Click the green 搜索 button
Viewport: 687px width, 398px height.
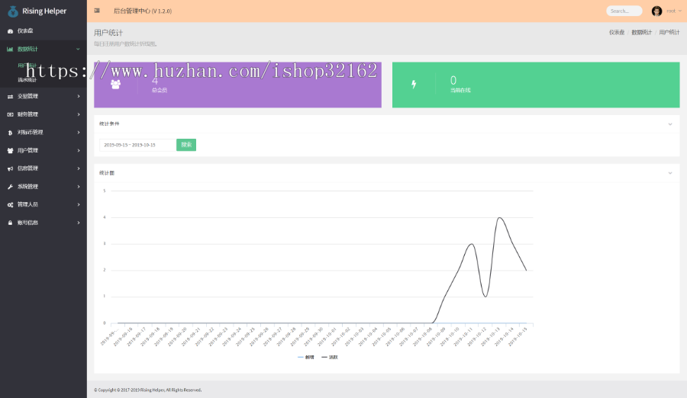click(x=186, y=145)
